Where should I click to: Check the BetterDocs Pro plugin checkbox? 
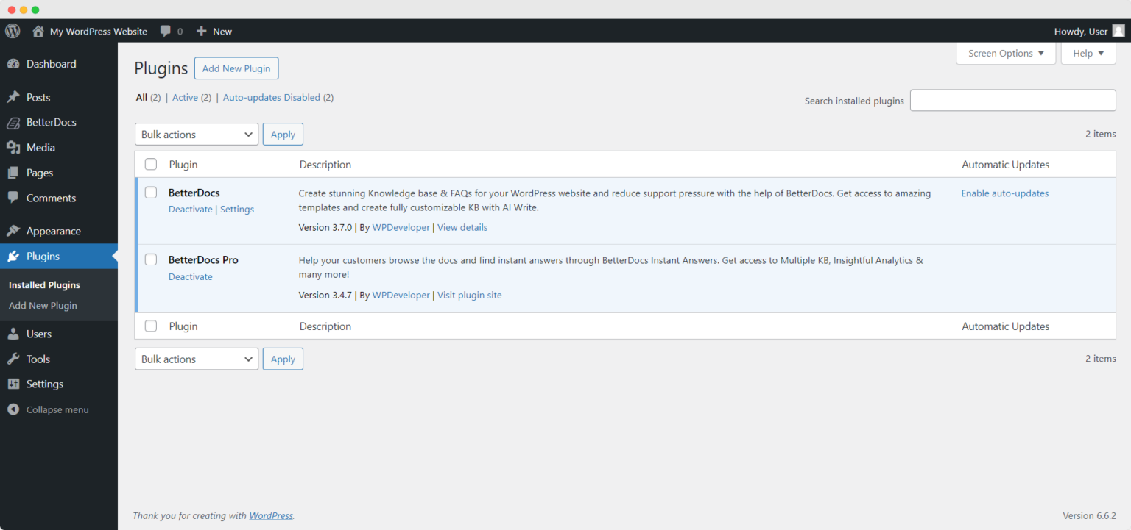[151, 259]
